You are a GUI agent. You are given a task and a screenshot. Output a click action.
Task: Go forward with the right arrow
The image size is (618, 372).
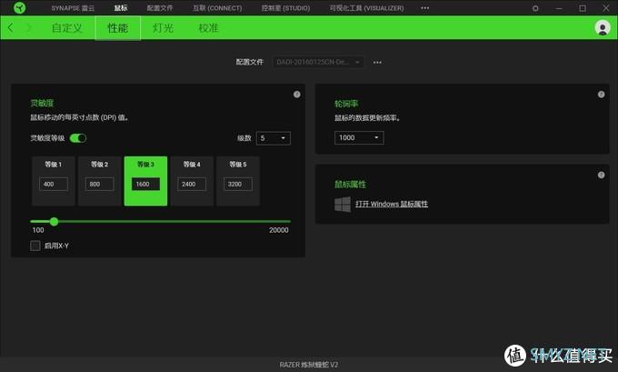click(28, 27)
